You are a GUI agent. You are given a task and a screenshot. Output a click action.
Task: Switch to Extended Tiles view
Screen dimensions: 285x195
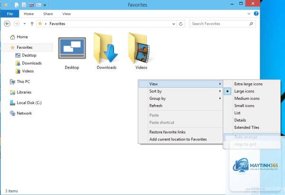pos(252,127)
